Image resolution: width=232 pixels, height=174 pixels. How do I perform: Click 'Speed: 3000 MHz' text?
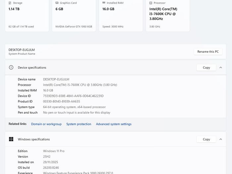click(x=113, y=27)
